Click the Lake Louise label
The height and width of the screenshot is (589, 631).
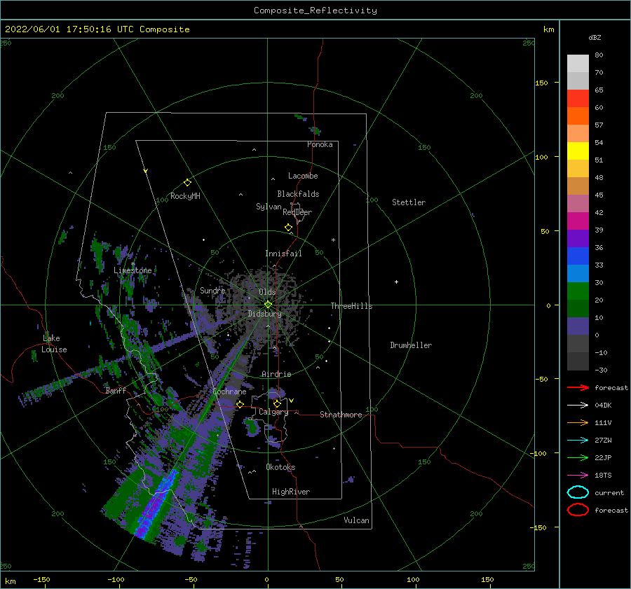(x=54, y=344)
